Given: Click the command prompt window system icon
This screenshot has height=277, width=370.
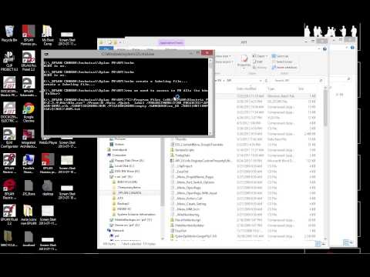Looking at the screenshot, I should point(46,54).
